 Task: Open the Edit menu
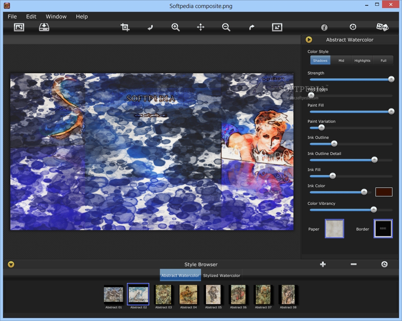[31, 16]
